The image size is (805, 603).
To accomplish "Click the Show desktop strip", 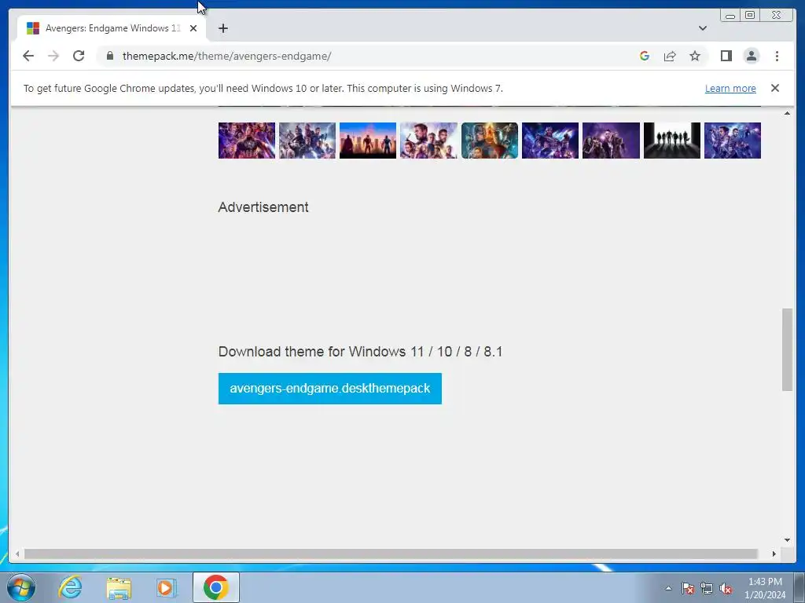I will pyautogui.click(x=800, y=587).
